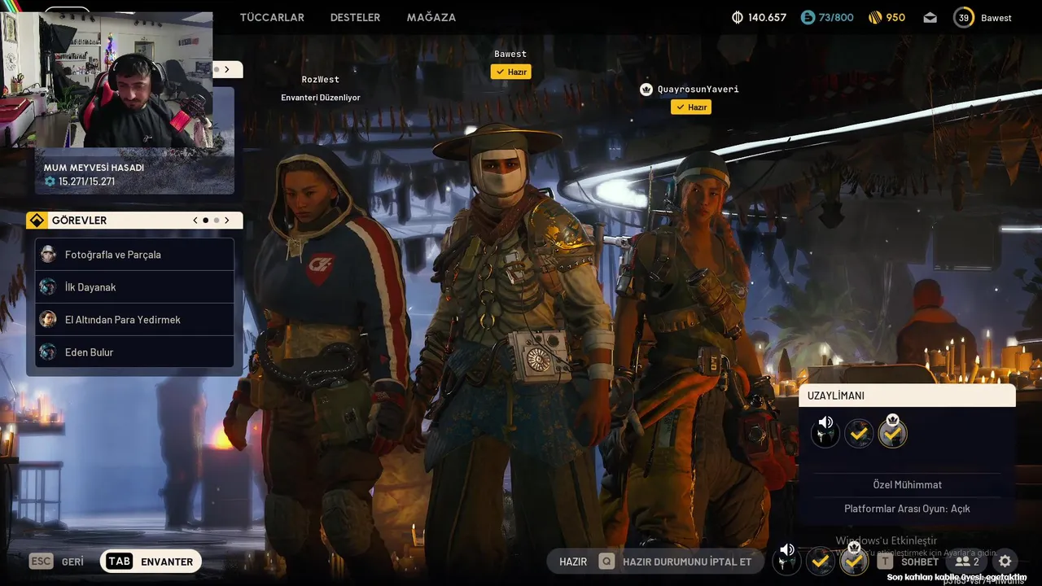The height and width of the screenshot is (586, 1042).
Task: Click the level 39 profile badge
Action: pos(964,17)
